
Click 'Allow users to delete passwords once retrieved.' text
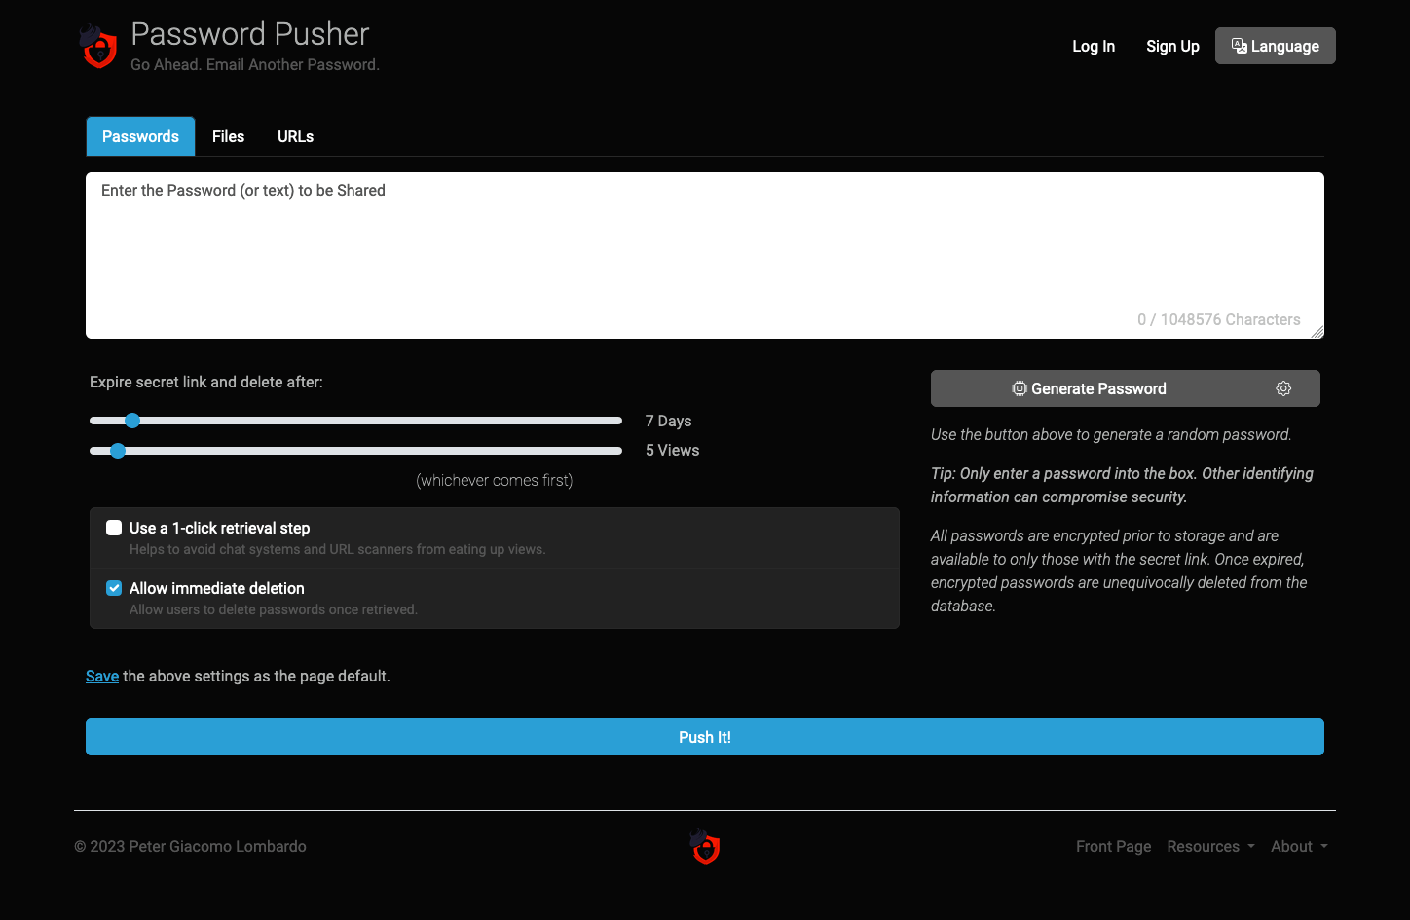[274, 609]
